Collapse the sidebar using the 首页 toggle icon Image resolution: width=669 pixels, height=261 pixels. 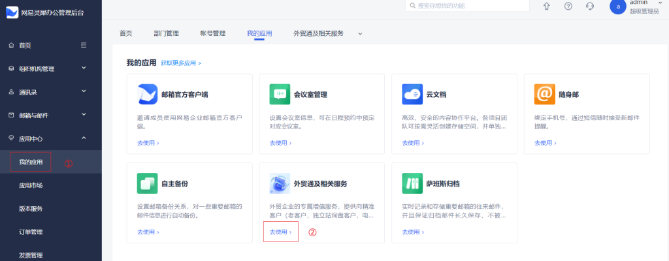point(84,45)
